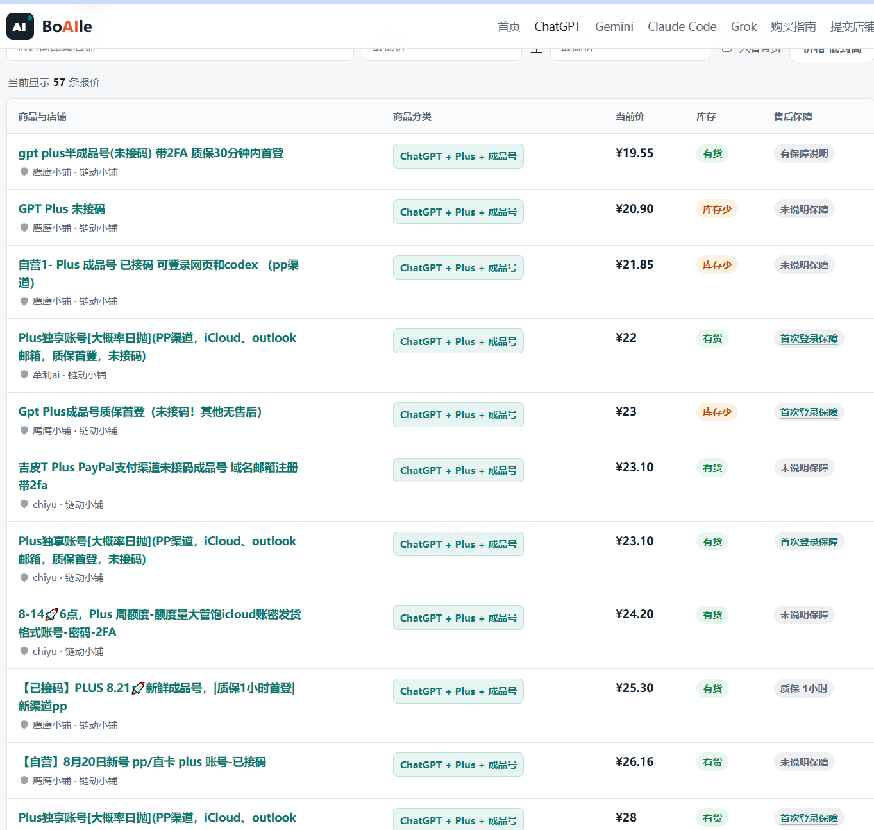This screenshot has height=830, width=874.
Task: Click shop name 牟利ai
Action: (46, 375)
